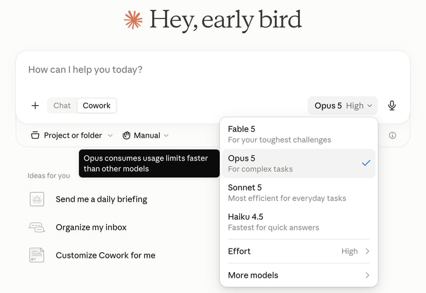Screen dimensions: 426x293
Task: Switch to Cowork mode
Action: click(97, 105)
